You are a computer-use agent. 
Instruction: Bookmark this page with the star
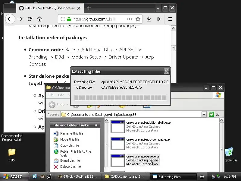point(138,19)
